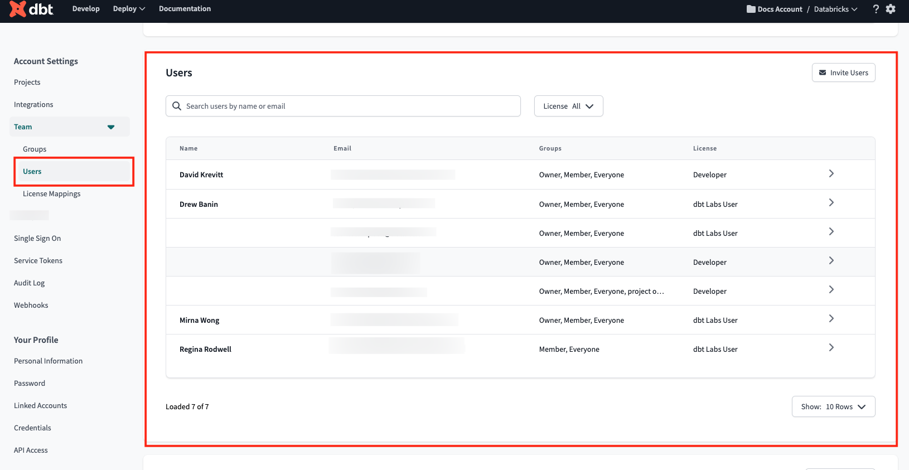Open Drew Banin row chevron
The height and width of the screenshot is (470, 909).
[831, 202]
